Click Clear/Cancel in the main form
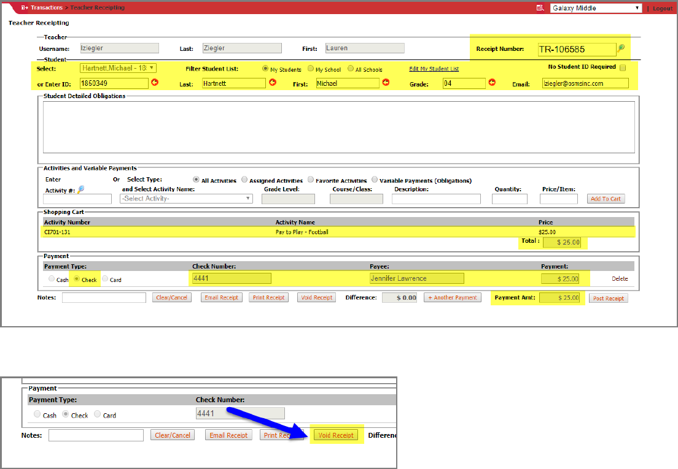Viewport: 678px width, 469px height. 172,298
